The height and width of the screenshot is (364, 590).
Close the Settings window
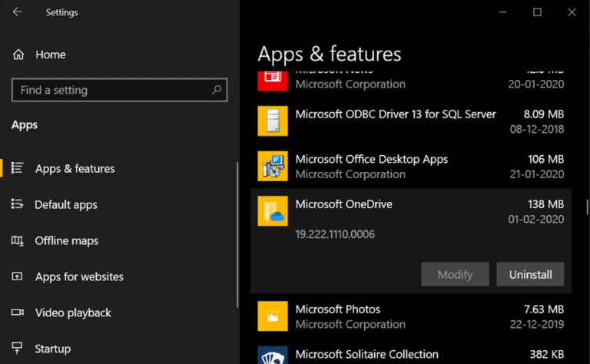pos(572,12)
